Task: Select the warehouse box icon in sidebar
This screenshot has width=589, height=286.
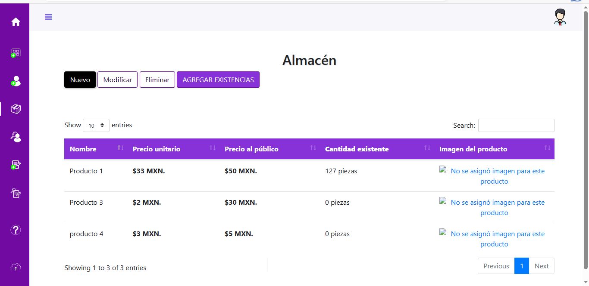Action: [16, 109]
